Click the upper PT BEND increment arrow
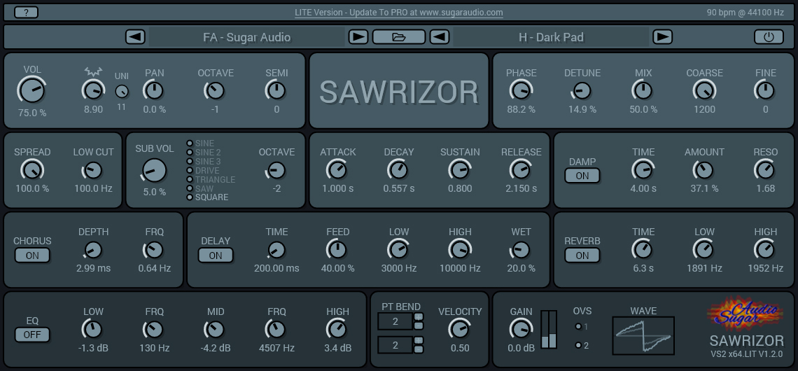The width and height of the screenshot is (798, 371). [419, 316]
